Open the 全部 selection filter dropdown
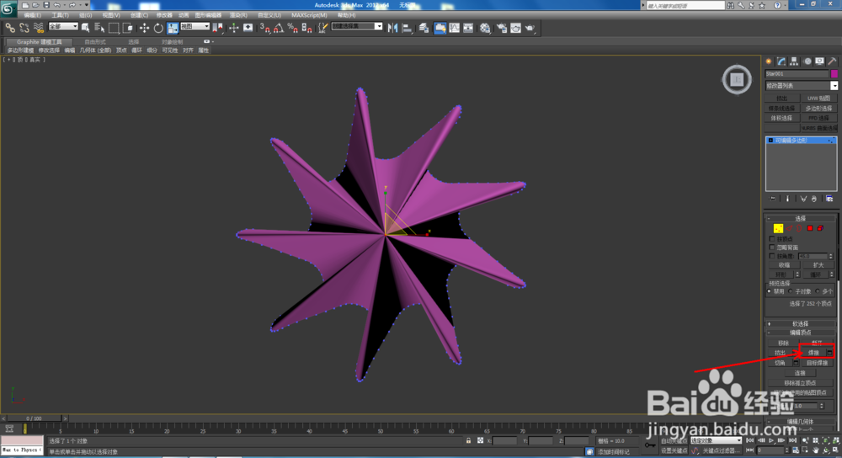 pos(63,26)
